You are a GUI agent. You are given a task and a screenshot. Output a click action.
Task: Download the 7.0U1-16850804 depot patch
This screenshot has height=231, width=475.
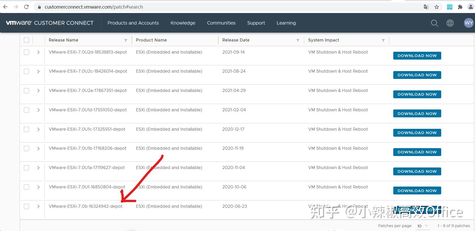tap(417, 191)
